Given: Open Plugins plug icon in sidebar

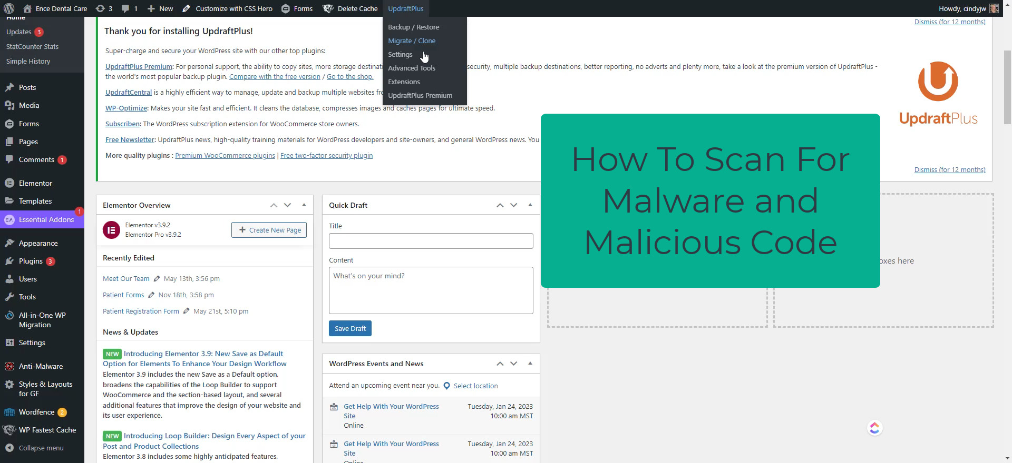Looking at the screenshot, I should coord(9,261).
